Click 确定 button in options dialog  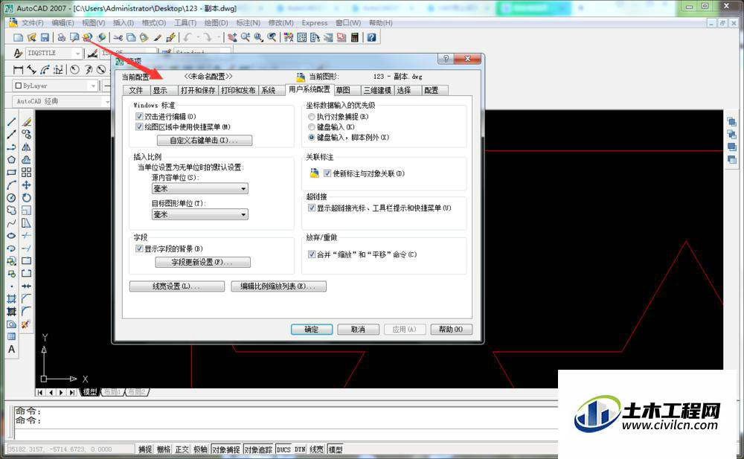click(312, 330)
